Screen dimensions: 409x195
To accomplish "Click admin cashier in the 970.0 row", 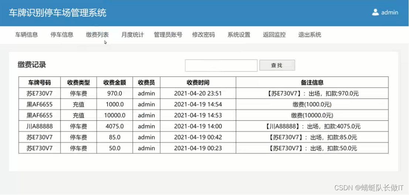I will (146, 93).
